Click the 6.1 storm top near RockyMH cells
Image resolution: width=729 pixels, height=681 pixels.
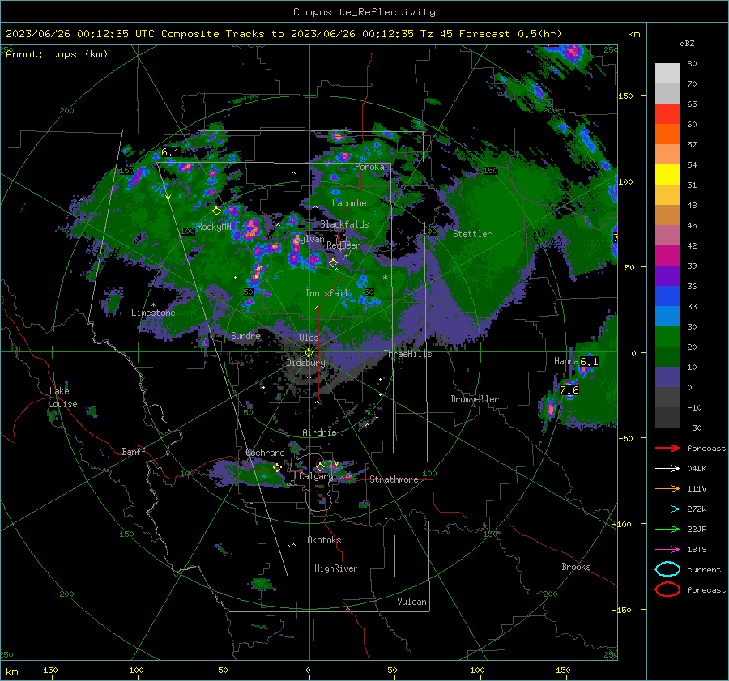(170, 152)
